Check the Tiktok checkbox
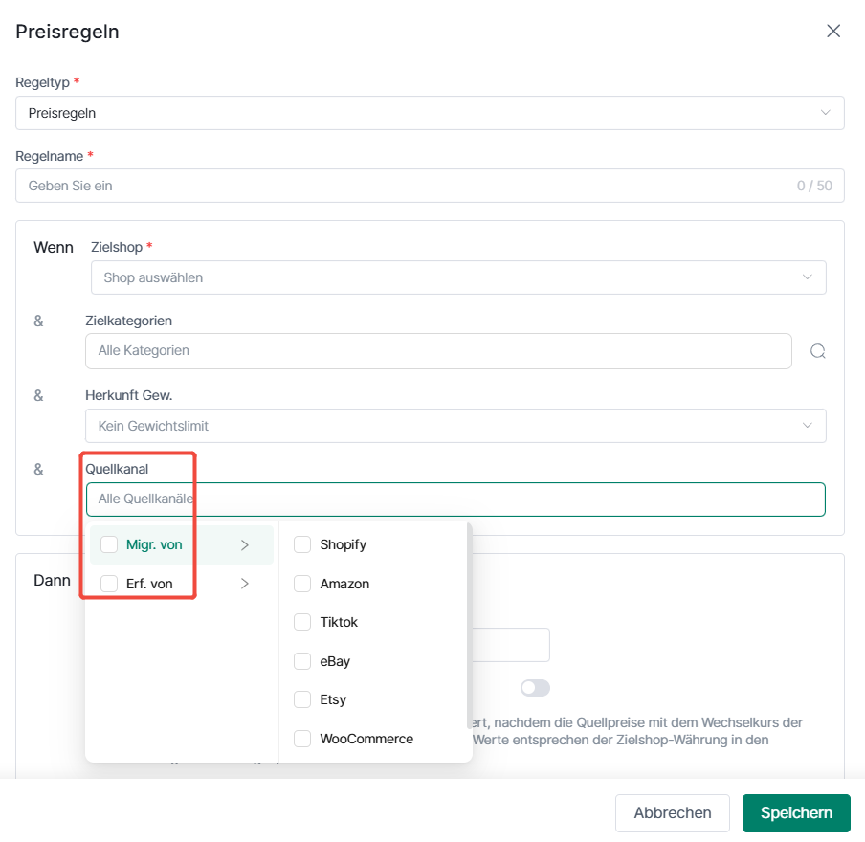The width and height of the screenshot is (865, 842). pos(302,622)
